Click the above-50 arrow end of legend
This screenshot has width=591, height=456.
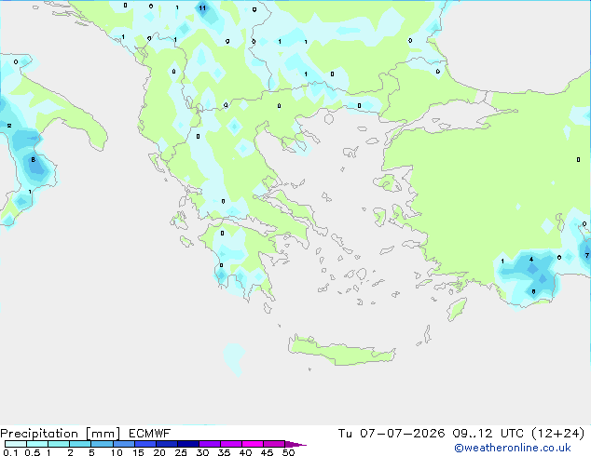[295, 444]
